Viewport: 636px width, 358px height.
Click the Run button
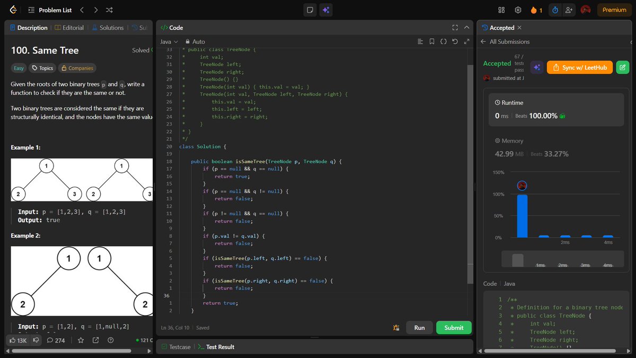(x=419, y=328)
